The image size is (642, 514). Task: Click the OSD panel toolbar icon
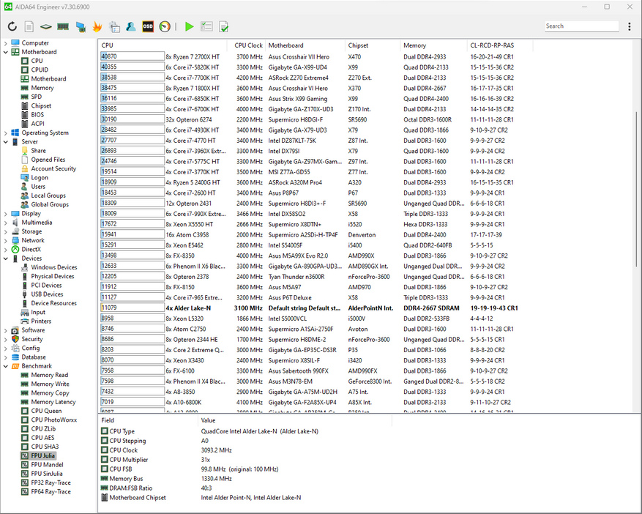pos(148,26)
